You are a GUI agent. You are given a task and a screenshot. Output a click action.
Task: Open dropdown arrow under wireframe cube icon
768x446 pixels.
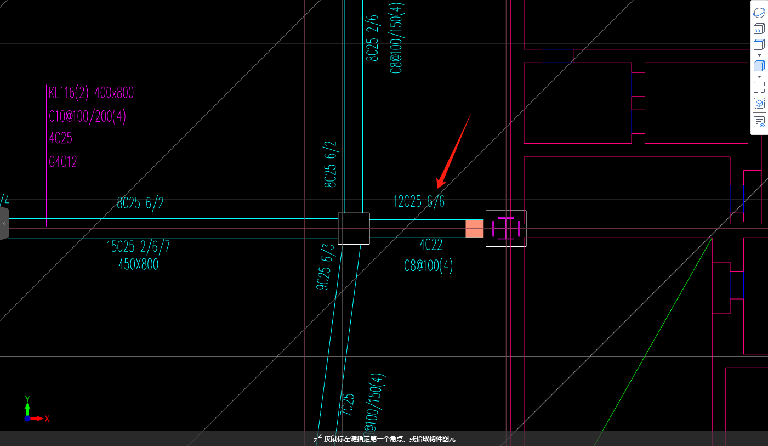click(x=759, y=55)
